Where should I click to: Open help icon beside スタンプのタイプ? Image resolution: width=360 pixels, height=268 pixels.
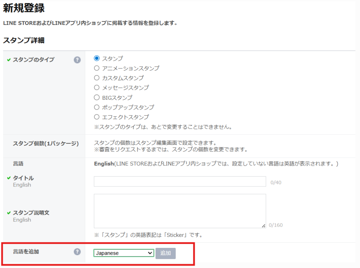point(77,60)
